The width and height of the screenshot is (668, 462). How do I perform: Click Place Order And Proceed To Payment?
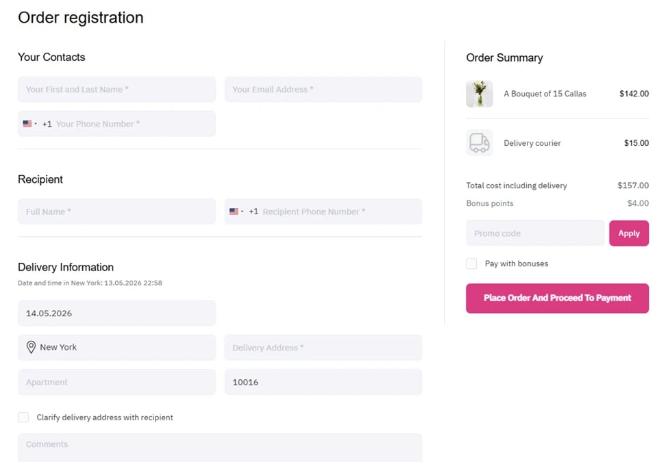click(557, 298)
